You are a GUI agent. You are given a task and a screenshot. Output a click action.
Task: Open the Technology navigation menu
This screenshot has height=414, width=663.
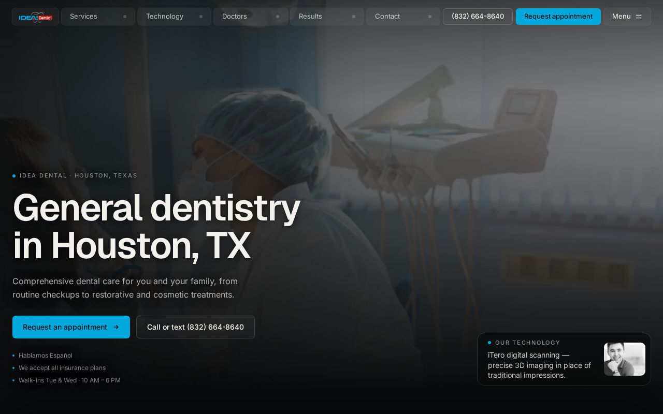[174, 17]
